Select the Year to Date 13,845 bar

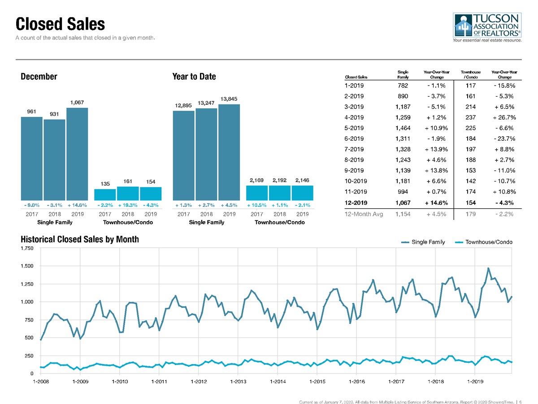229,152
